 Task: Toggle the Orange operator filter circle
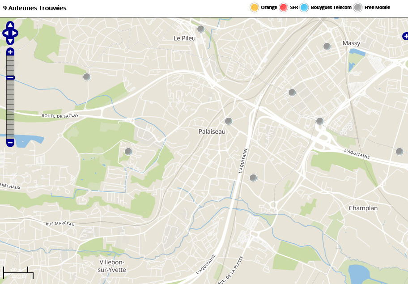point(255,8)
